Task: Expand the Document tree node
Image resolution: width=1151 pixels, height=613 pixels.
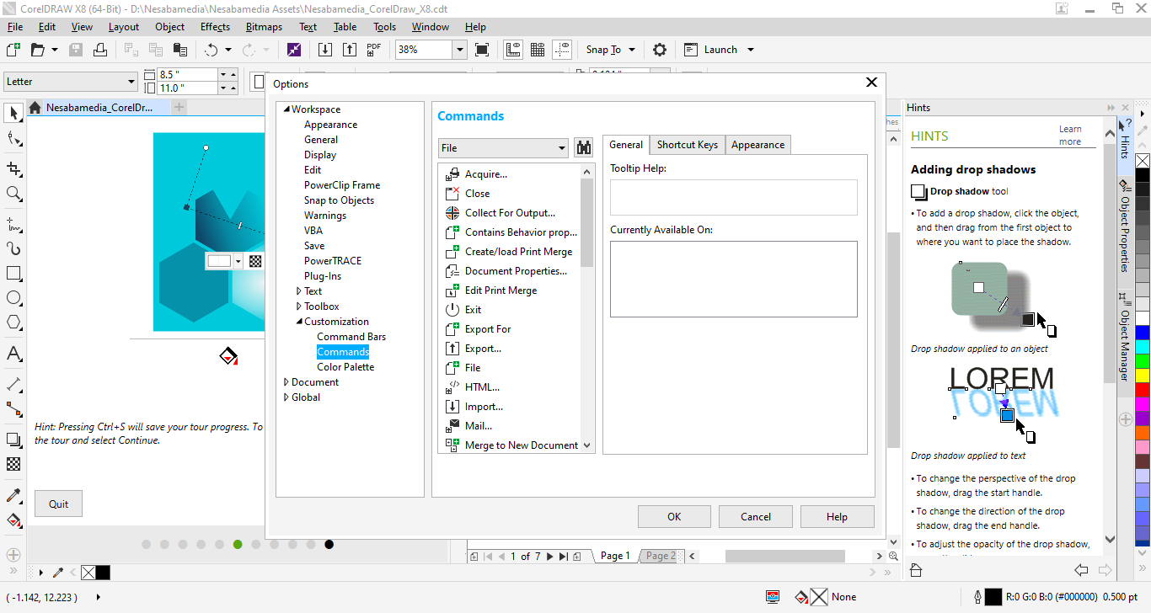Action: 286,382
